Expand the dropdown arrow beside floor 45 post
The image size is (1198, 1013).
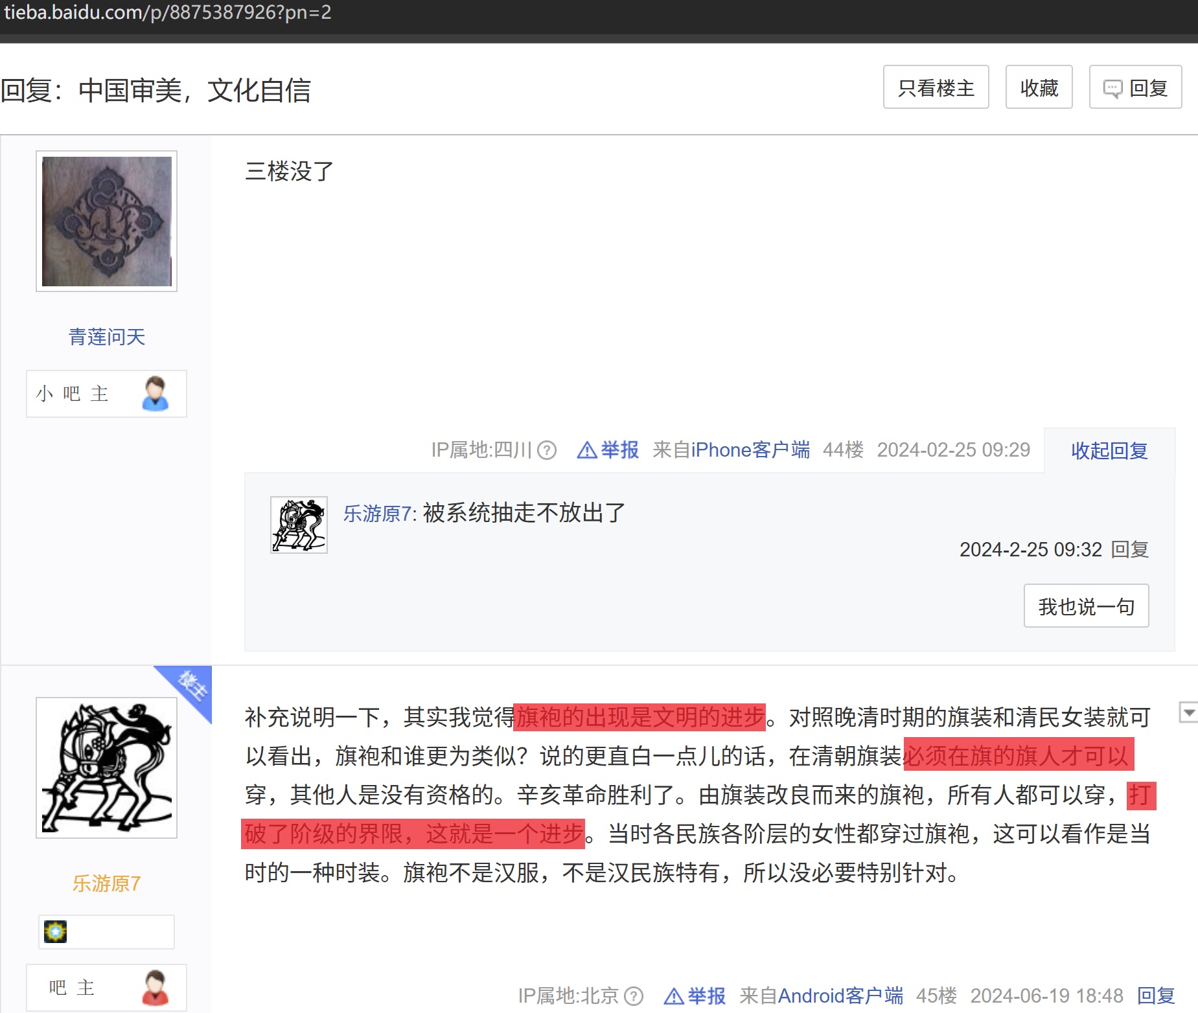coord(1188,713)
